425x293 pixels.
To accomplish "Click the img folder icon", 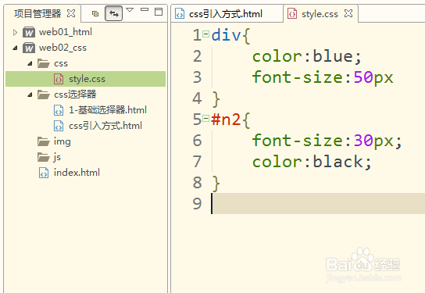I will (44, 141).
